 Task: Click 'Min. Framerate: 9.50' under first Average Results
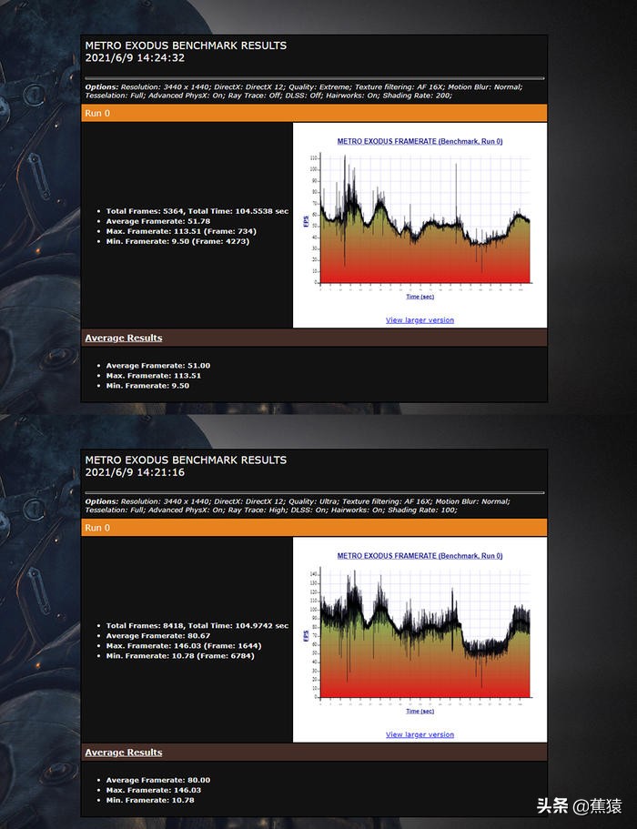coord(147,386)
